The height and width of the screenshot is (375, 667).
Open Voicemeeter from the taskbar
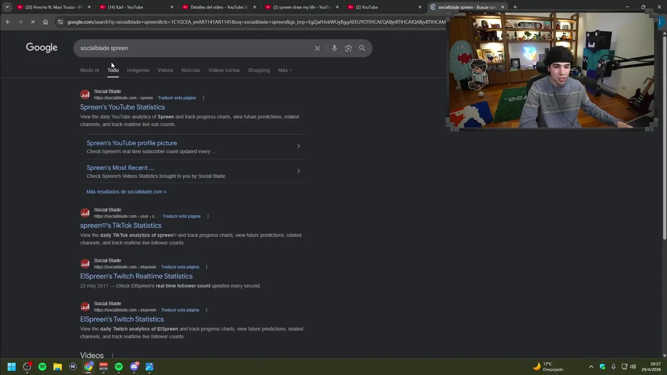(104, 367)
